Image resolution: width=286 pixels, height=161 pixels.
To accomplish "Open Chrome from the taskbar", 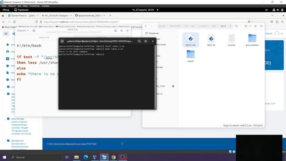I will [x=114, y=157].
